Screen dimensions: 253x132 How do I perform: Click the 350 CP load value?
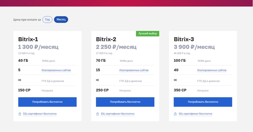click(180, 90)
